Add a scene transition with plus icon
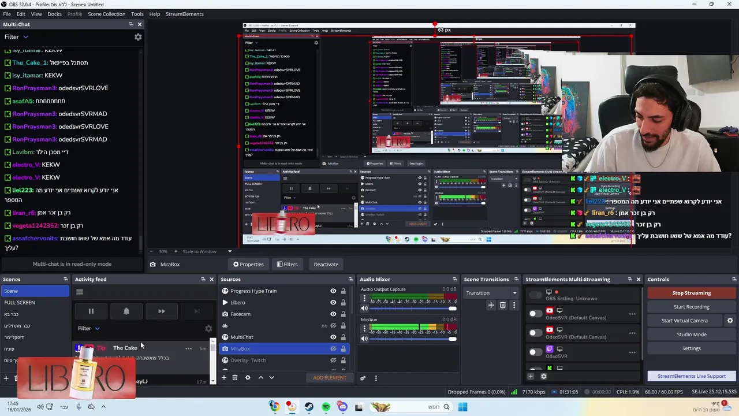The width and height of the screenshot is (739, 416). coord(491,305)
